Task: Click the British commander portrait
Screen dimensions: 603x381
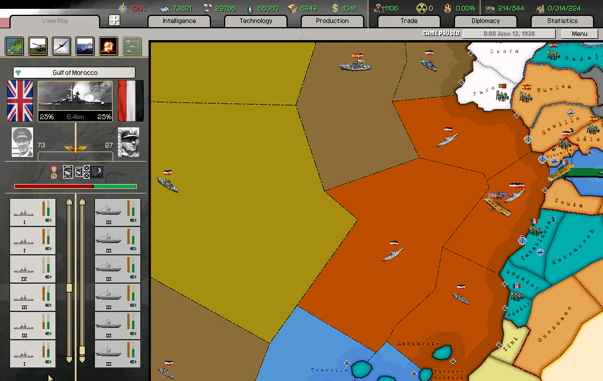Action: coord(22,142)
